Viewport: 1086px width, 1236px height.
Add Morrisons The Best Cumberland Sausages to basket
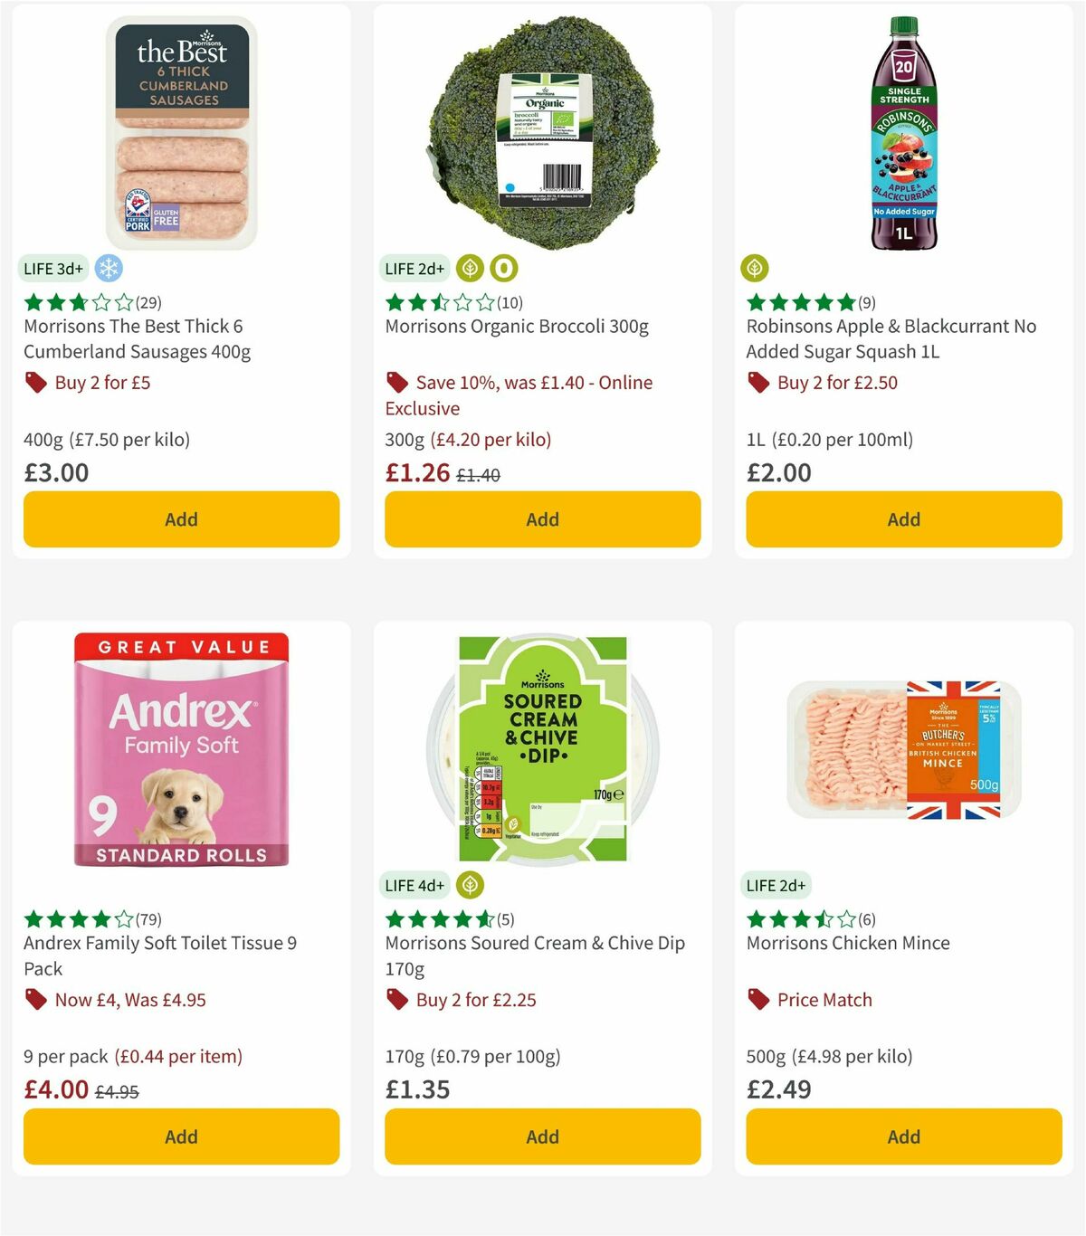point(181,519)
